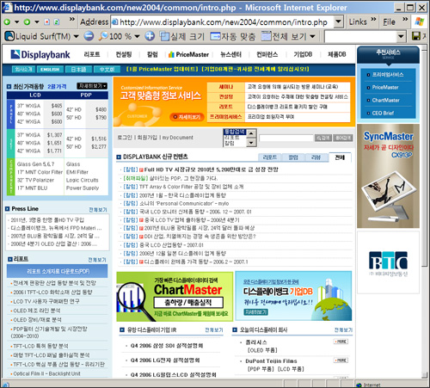Open the Address bar URL dropdown

pyautogui.click(x=339, y=22)
